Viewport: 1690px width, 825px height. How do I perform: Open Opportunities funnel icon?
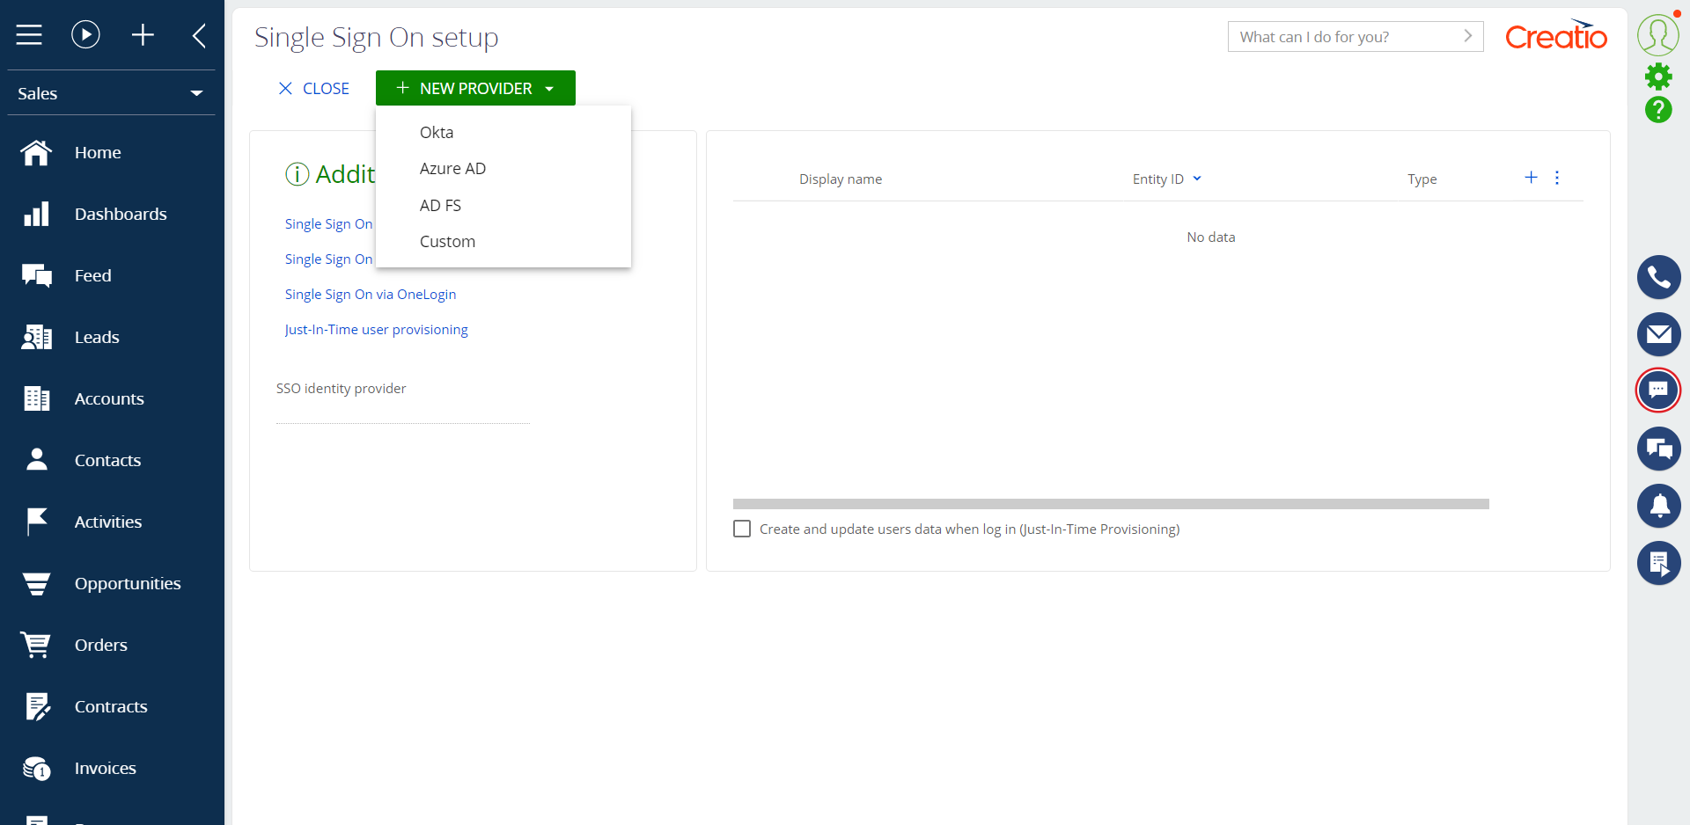(x=36, y=583)
